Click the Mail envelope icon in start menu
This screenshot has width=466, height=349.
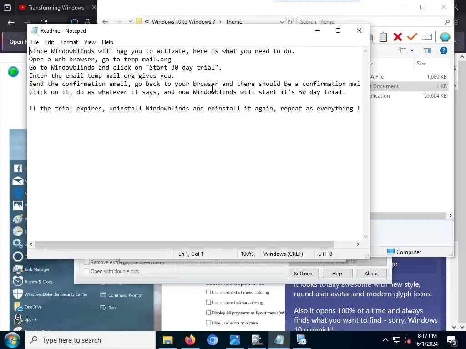click(x=18, y=181)
